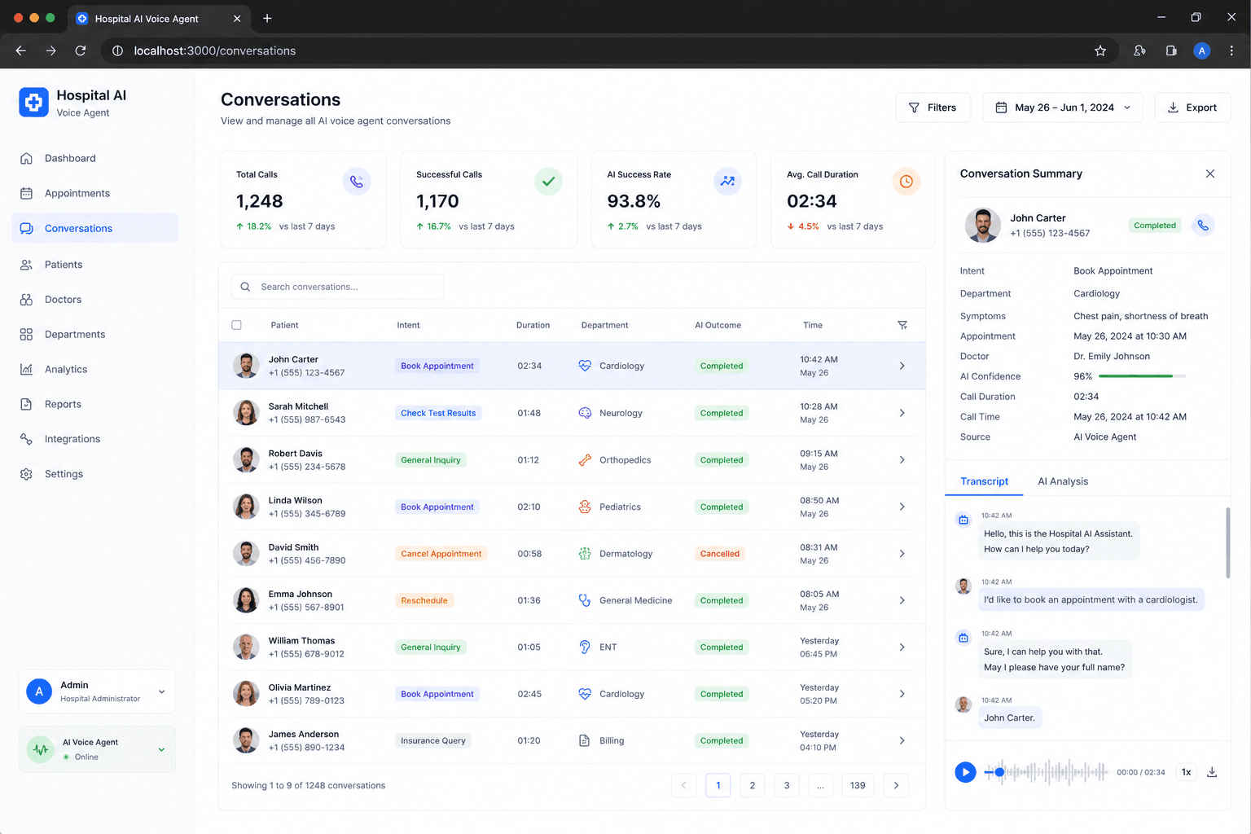Click the AI Success Rate trend icon

(x=727, y=181)
